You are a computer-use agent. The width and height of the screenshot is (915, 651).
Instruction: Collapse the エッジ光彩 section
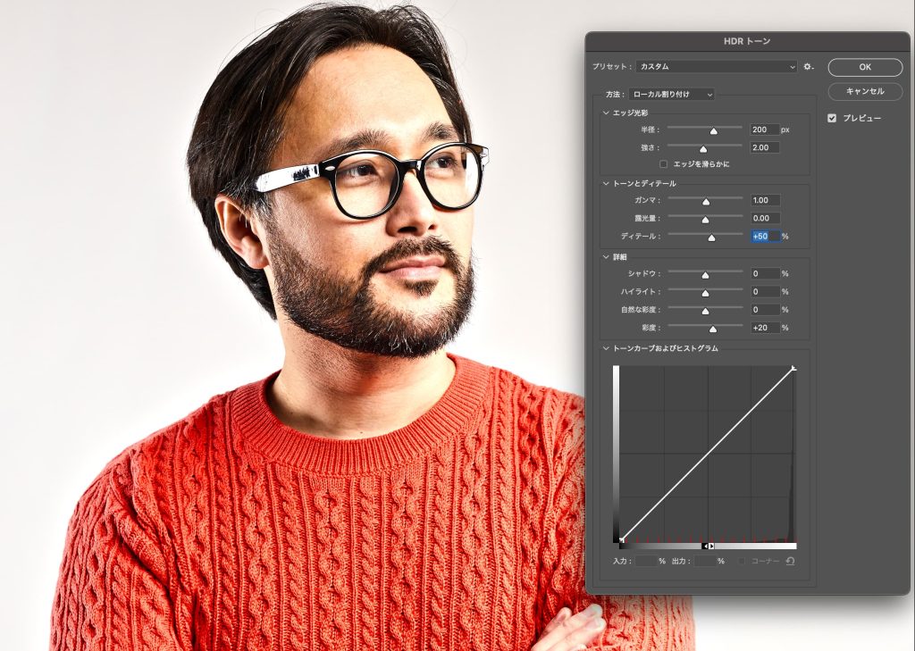click(x=607, y=113)
